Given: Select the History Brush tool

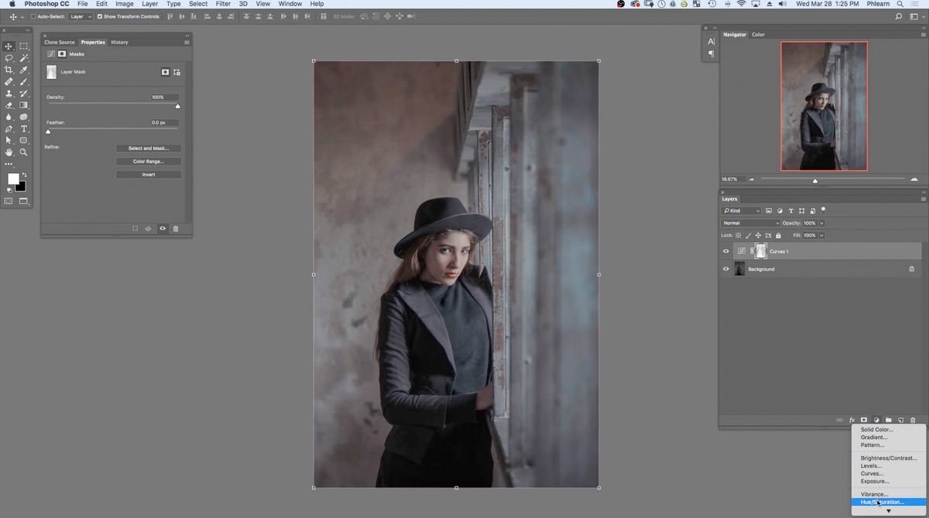Looking at the screenshot, I should [x=24, y=94].
